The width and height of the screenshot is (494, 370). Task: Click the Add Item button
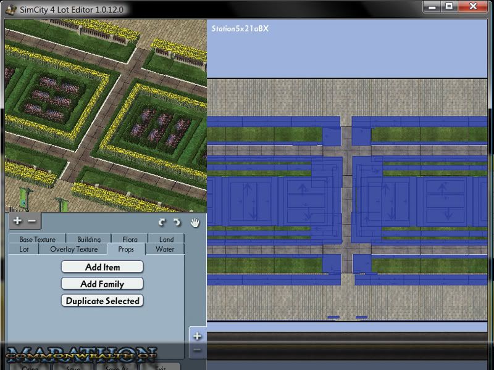tap(103, 267)
